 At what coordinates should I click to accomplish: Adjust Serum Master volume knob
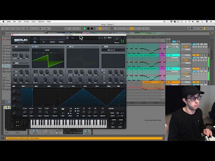pos(117,39)
